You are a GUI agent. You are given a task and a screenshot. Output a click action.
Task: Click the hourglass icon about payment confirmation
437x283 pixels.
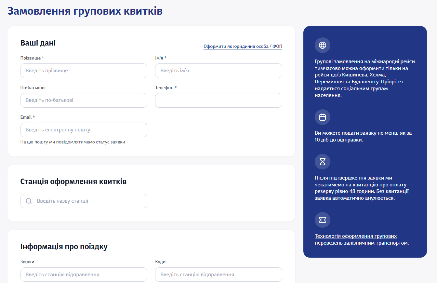click(322, 161)
